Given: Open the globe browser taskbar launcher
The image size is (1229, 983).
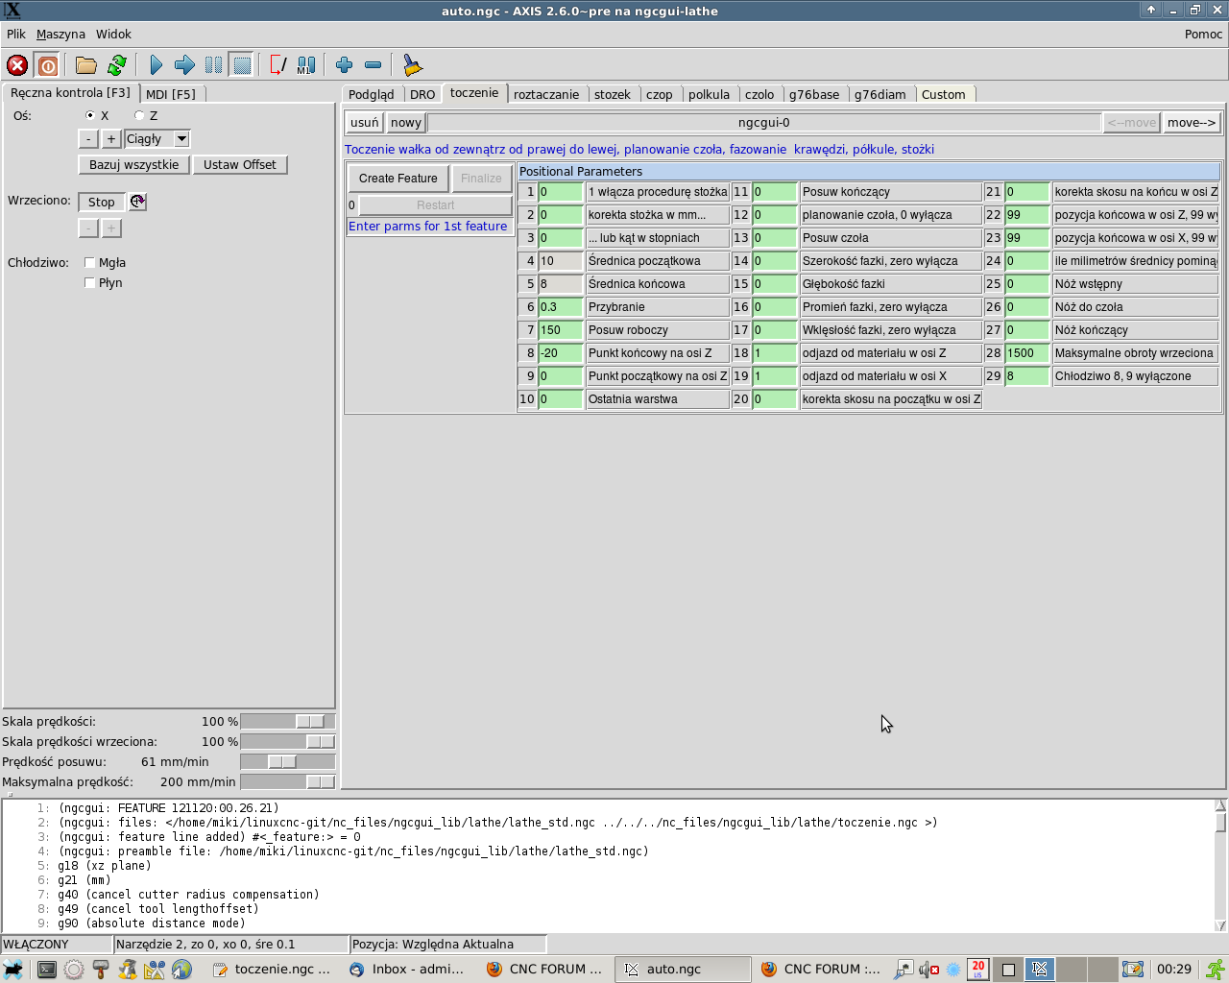Looking at the screenshot, I should (181, 970).
